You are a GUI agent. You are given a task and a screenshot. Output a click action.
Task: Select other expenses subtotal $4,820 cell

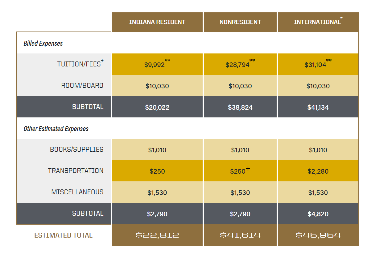point(318,214)
